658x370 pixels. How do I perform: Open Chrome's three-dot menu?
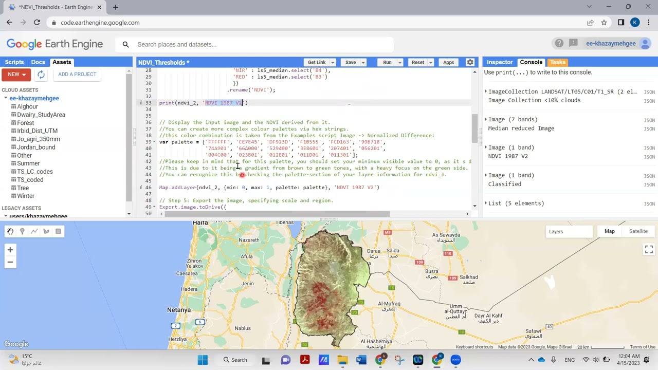[x=649, y=23]
